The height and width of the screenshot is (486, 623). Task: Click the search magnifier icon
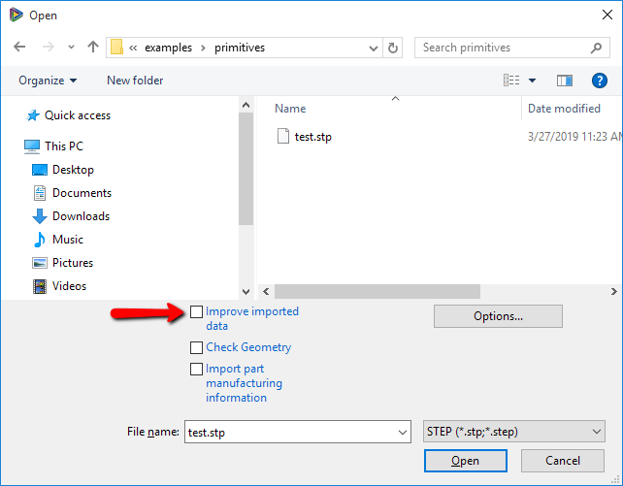coord(596,48)
